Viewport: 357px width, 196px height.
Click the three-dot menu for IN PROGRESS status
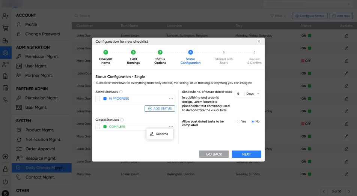[x=171, y=99]
